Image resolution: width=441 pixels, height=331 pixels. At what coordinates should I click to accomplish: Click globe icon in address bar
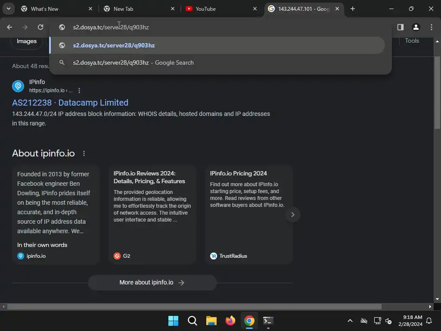pyautogui.click(x=62, y=27)
